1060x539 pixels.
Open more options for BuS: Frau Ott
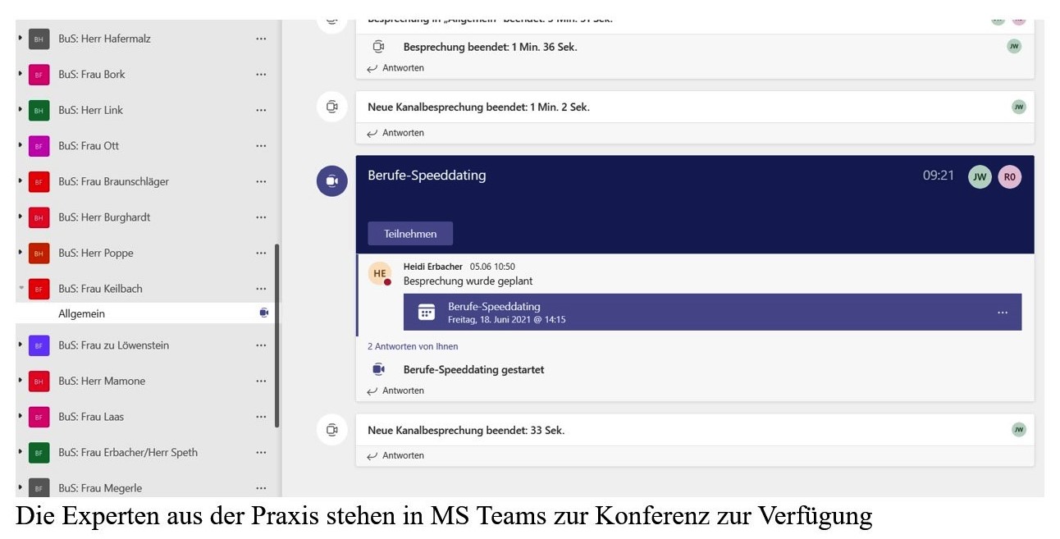[261, 145]
